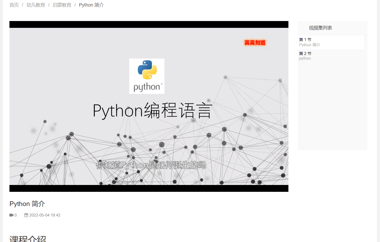Open the 启蒙教育 breadcrumb category
Viewport: 380px width, 242px height.
(62, 5)
